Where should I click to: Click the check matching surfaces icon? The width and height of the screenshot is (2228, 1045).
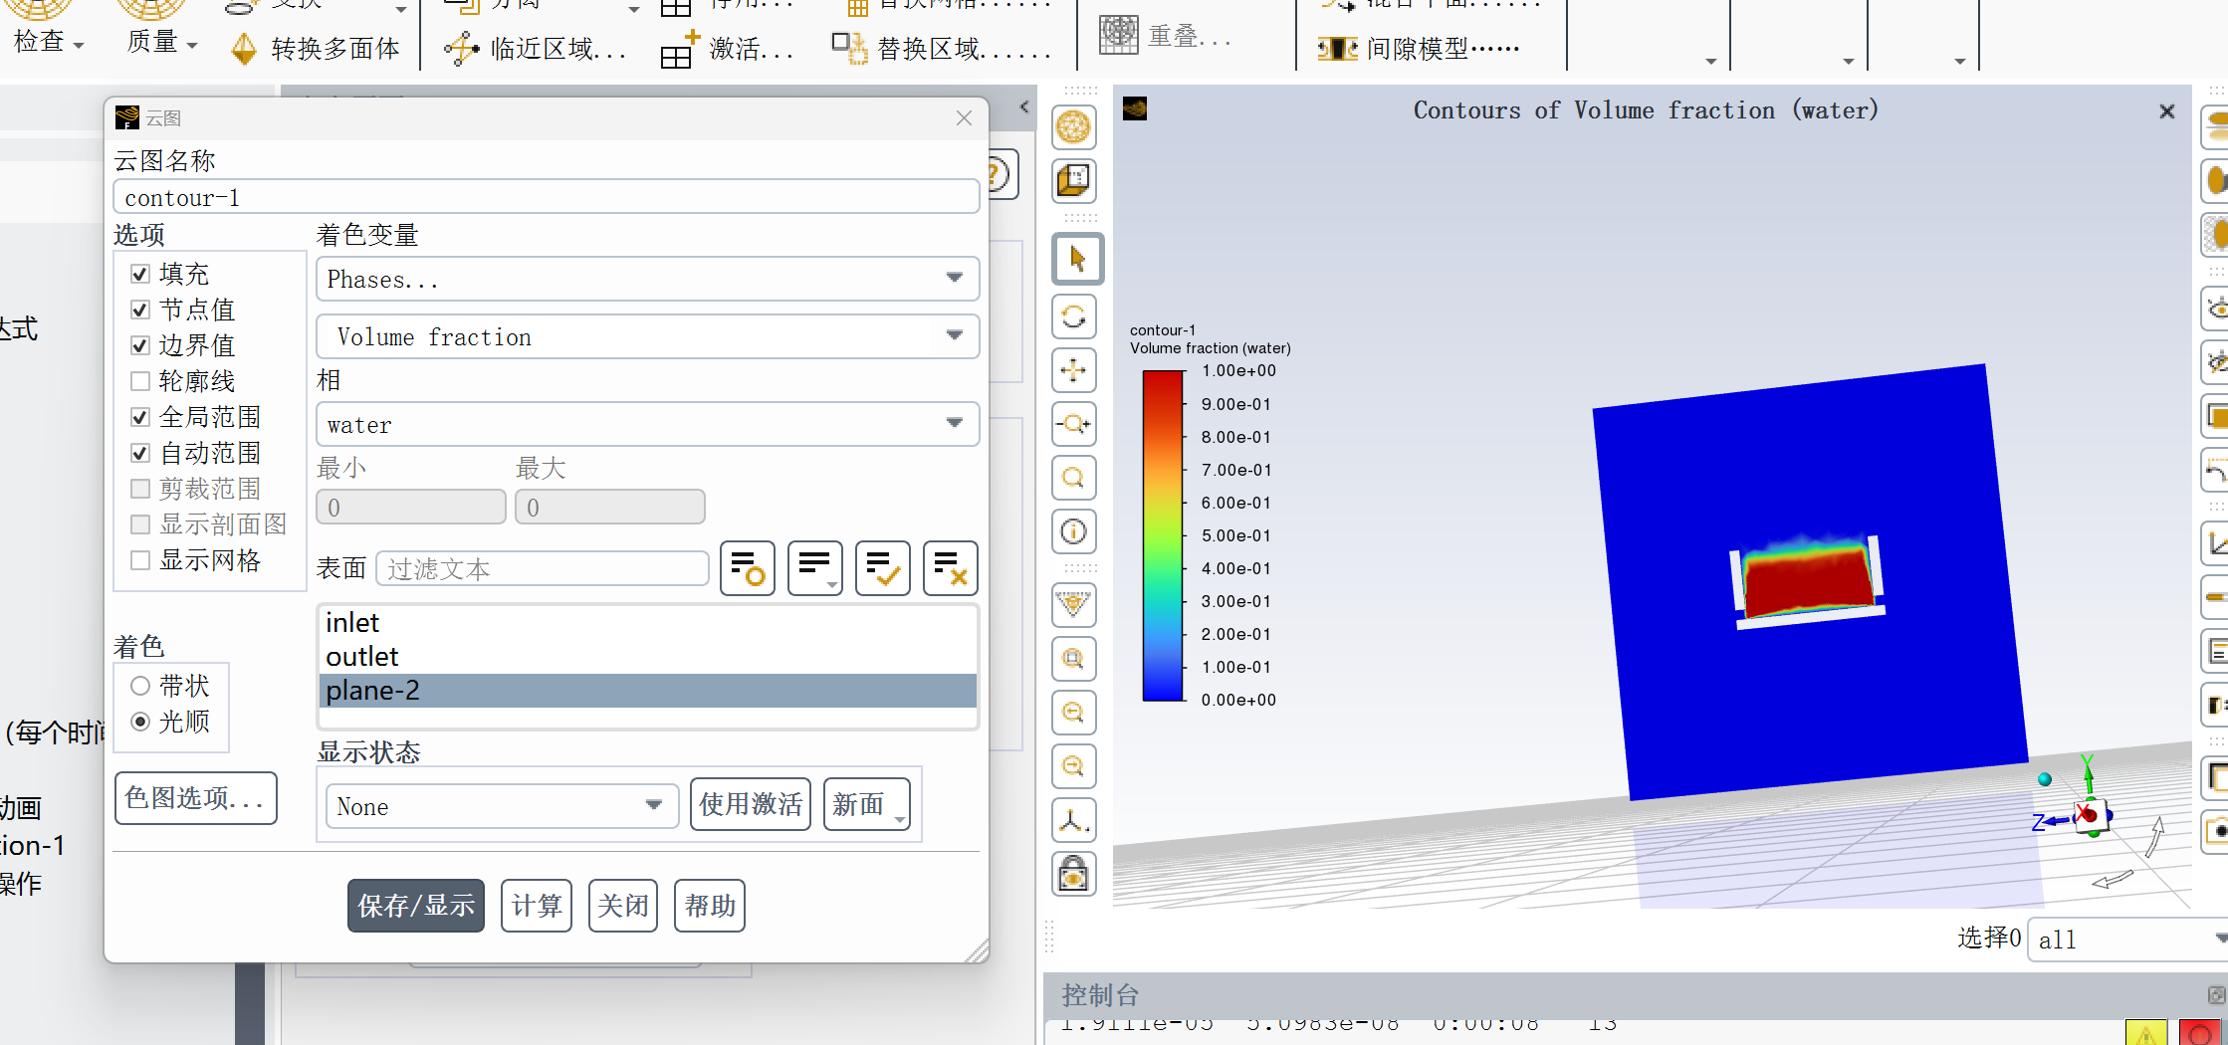click(x=883, y=568)
